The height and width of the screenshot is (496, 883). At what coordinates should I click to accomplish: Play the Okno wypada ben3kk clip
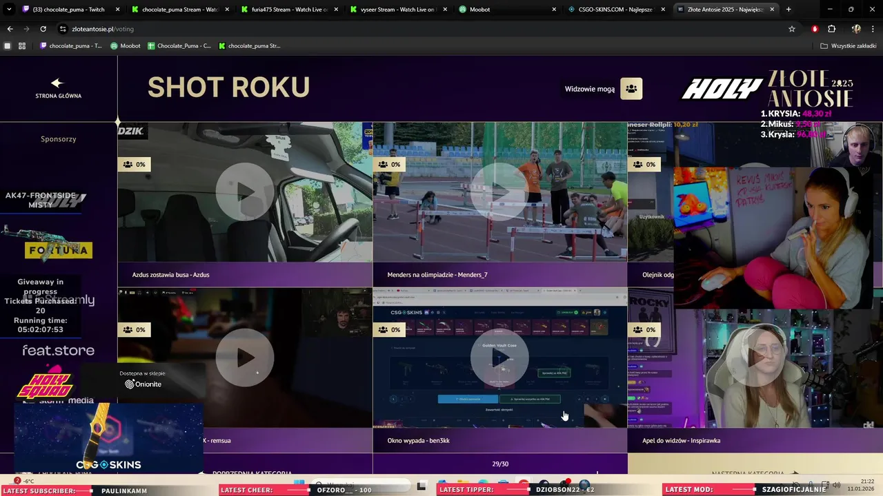click(499, 358)
